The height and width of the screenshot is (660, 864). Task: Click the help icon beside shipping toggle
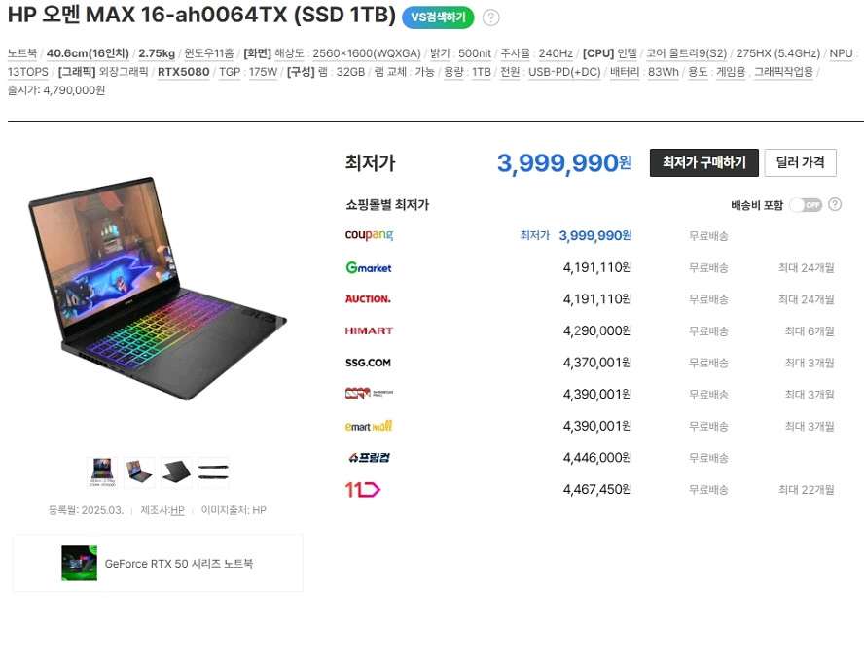click(835, 204)
